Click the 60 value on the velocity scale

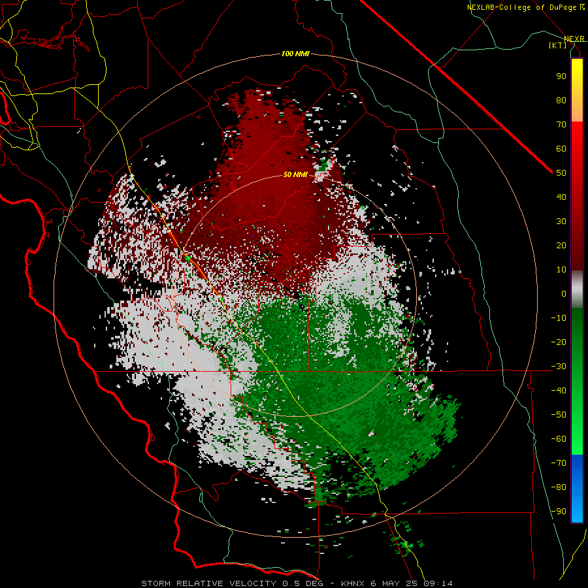coord(561,149)
